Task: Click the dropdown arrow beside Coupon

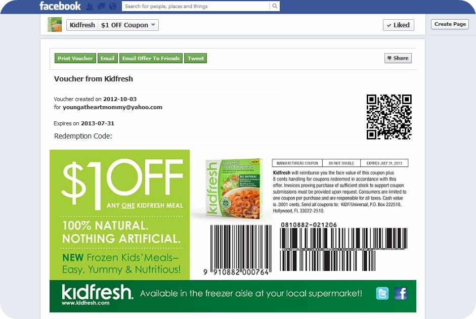Action: click(153, 25)
